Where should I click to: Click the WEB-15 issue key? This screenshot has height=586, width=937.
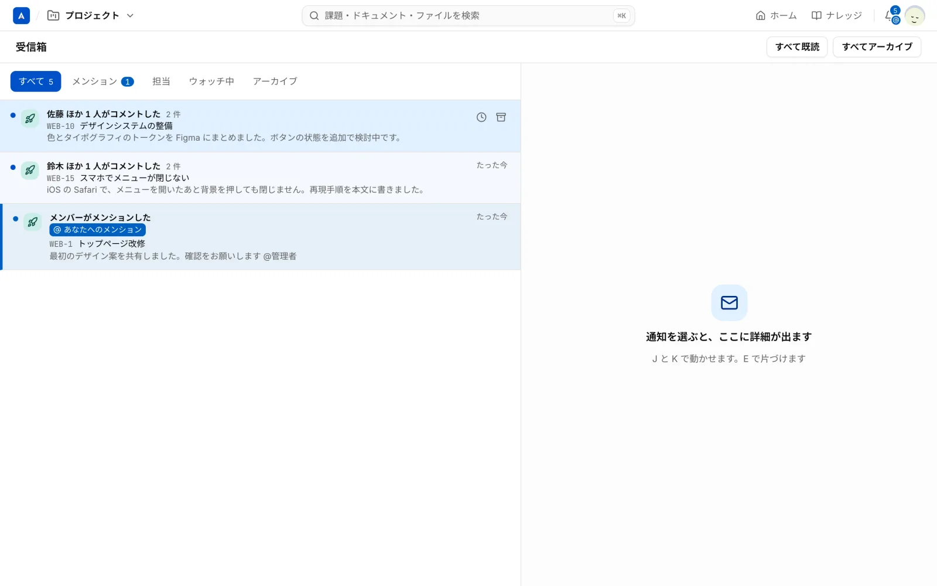pyautogui.click(x=60, y=178)
